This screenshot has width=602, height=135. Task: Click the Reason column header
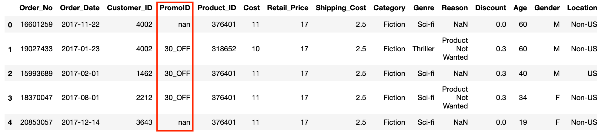[455, 8]
